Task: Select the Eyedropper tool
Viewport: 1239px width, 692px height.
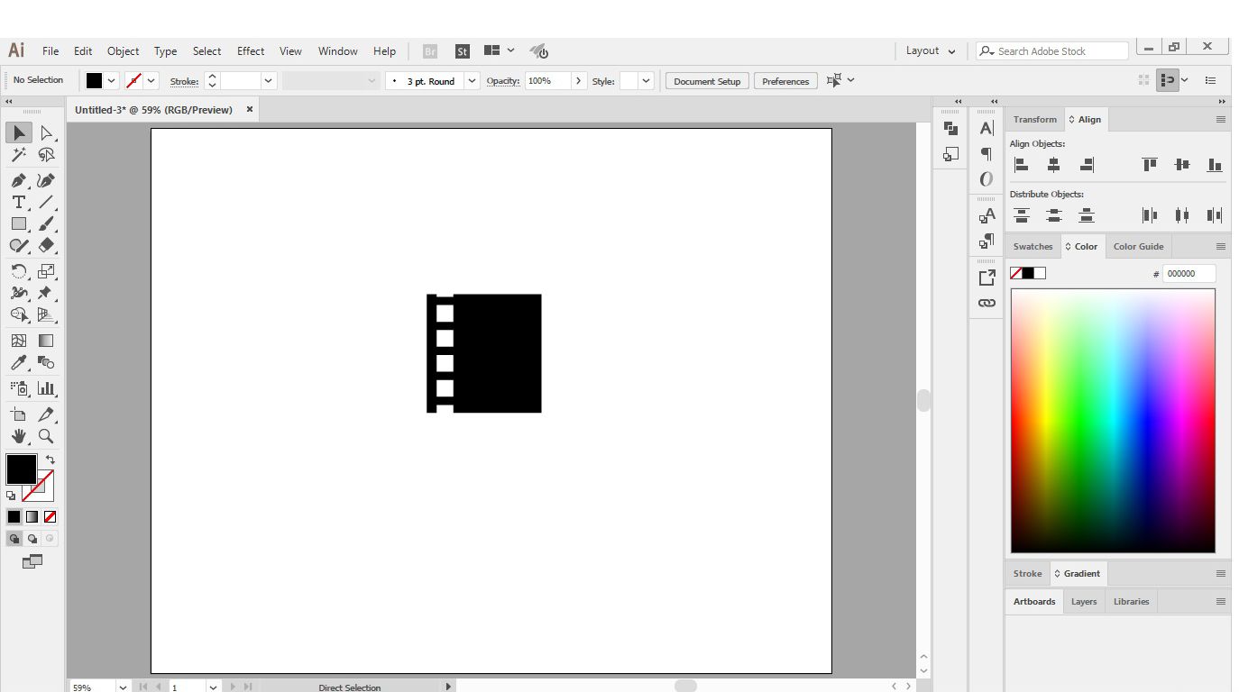Action: [19, 362]
